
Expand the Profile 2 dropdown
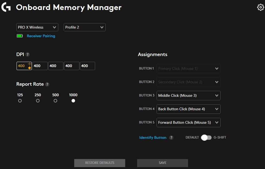[x=85, y=27]
